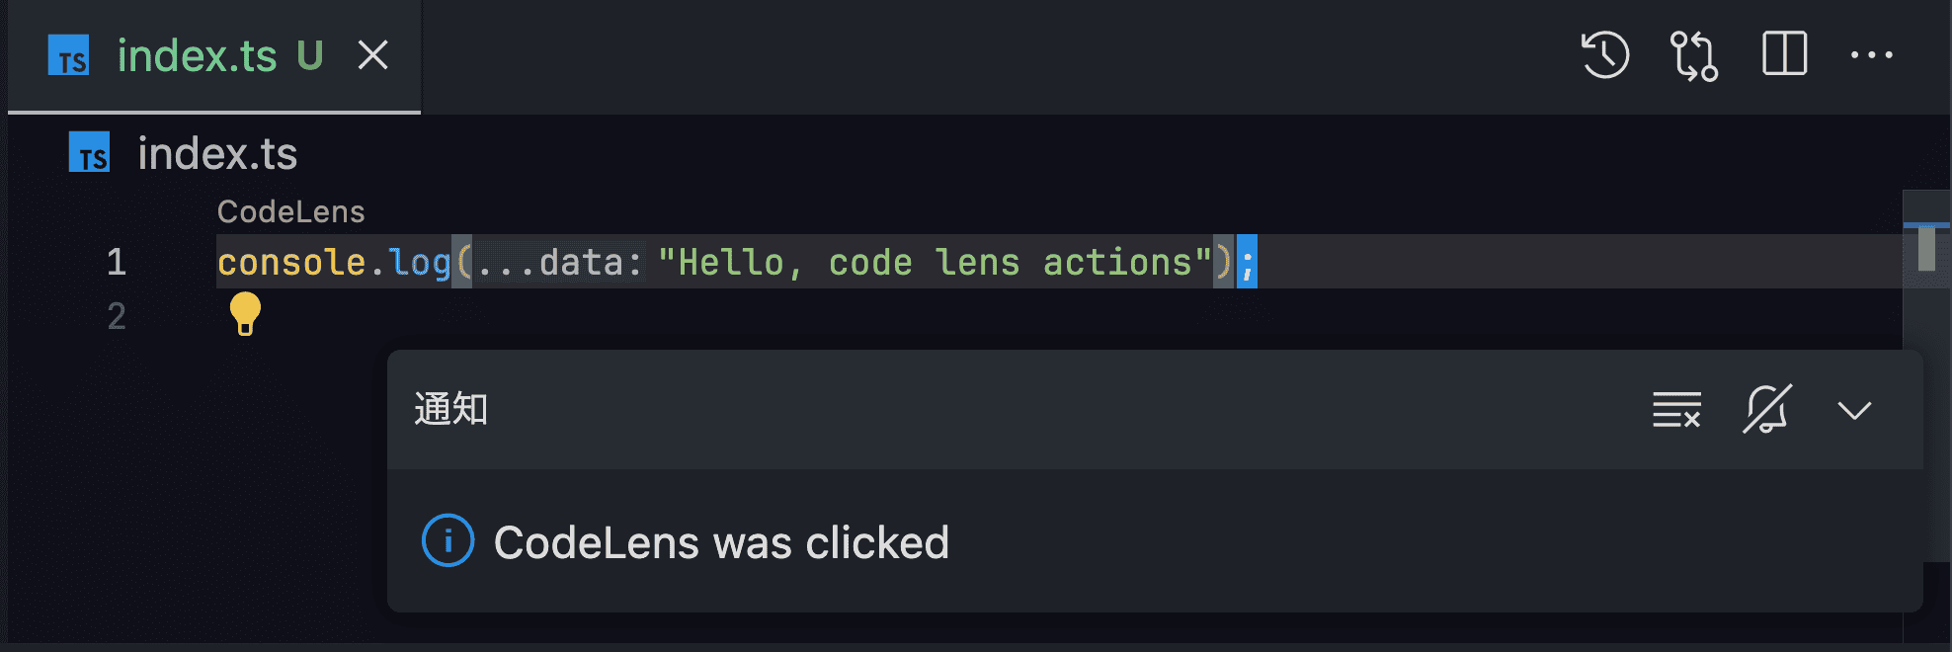This screenshot has height=652, width=1952.
Task: Toggle do not disturb bell icon
Action: click(x=1766, y=409)
